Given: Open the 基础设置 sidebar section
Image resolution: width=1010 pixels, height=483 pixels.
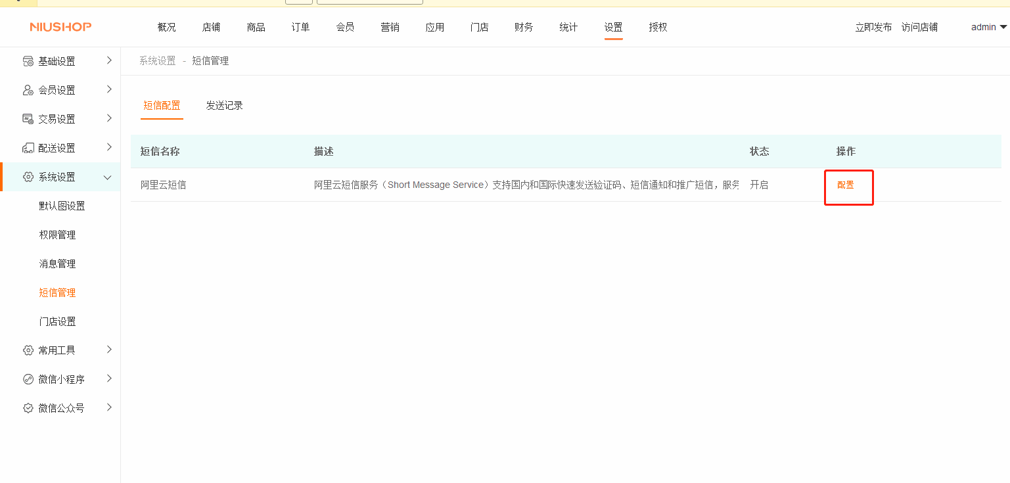Looking at the screenshot, I should click(x=60, y=61).
